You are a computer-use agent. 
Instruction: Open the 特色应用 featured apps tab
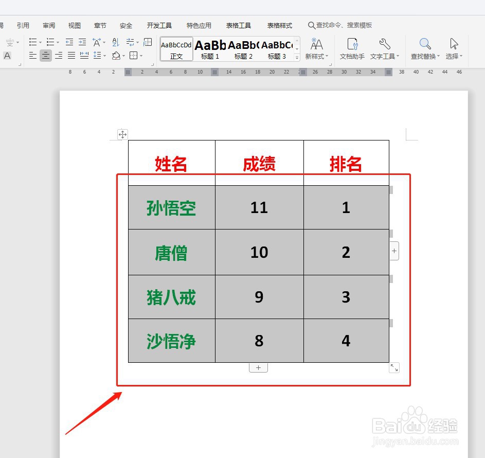[x=199, y=25]
